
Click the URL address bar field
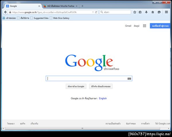click(52, 12)
